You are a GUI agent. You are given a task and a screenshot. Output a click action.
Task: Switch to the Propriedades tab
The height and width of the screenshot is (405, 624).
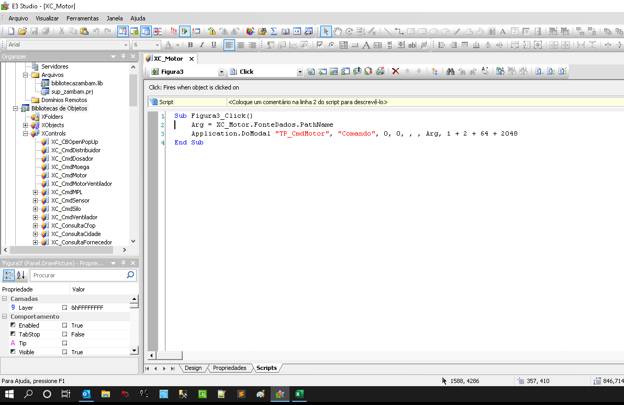(230, 368)
